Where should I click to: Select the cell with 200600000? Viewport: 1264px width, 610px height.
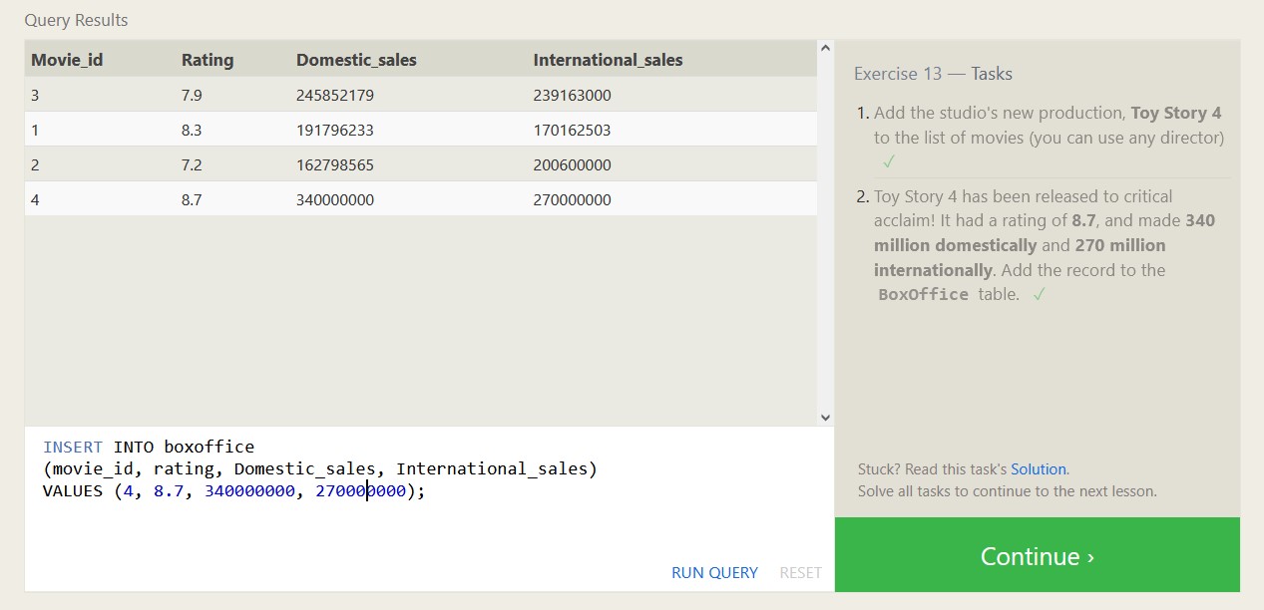tap(572, 165)
